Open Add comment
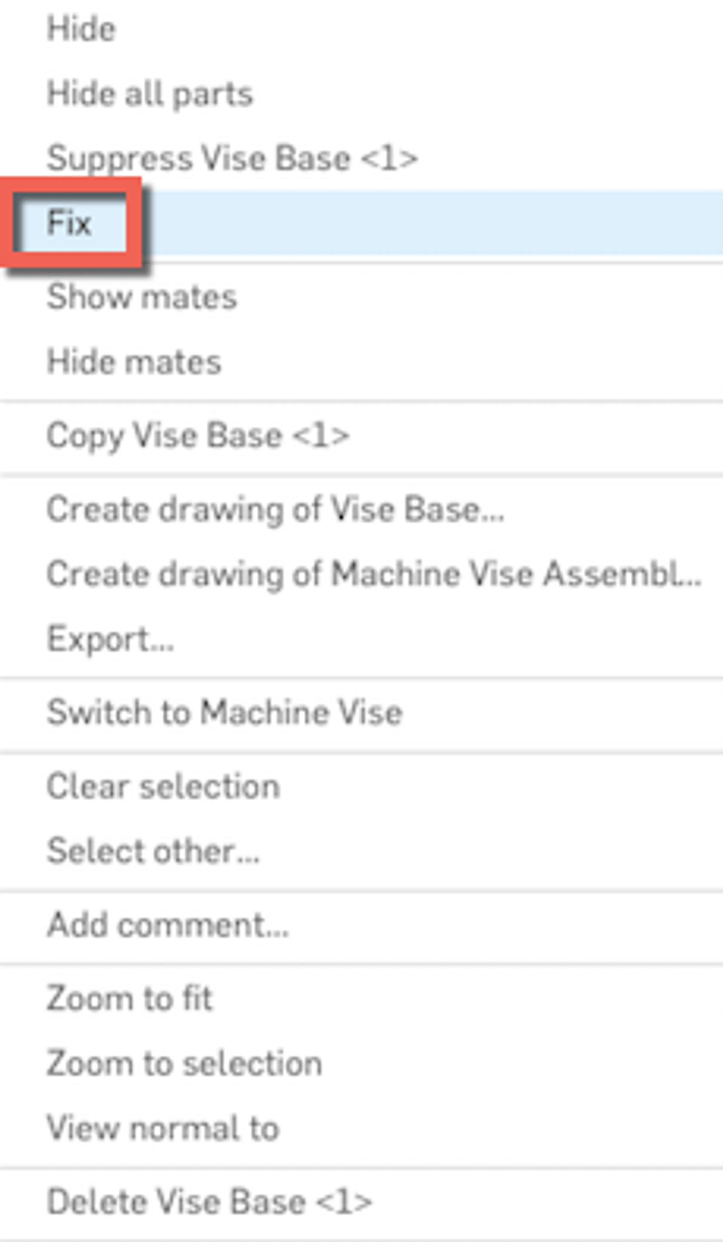This screenshot has width=723, height=1242. click(168, 925)
